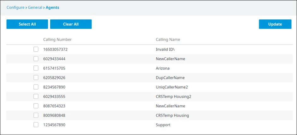Click the name Support
This screenshot has width=297, height=135.
tap(163, 125)
